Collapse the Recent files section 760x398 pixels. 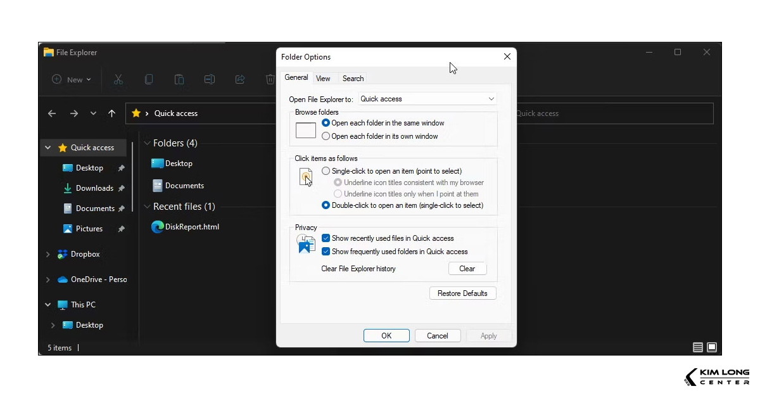point(147,206)
